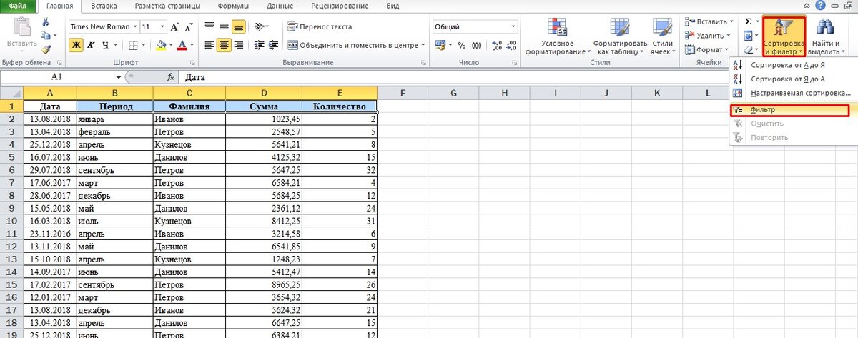Decrease decimal places
Screen dimensions: 858x338
(x=510, y=45)
